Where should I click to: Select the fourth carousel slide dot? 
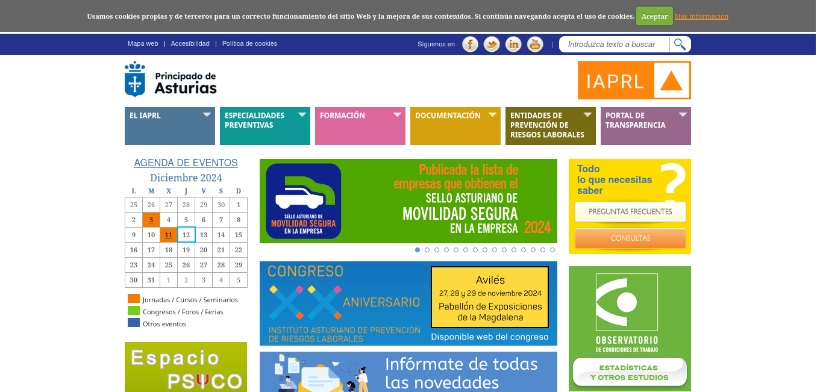446,250
